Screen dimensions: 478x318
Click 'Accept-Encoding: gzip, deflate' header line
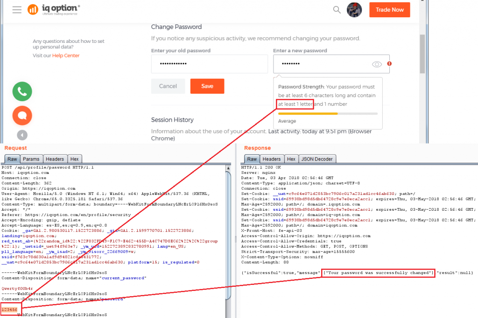pos(41,220)
